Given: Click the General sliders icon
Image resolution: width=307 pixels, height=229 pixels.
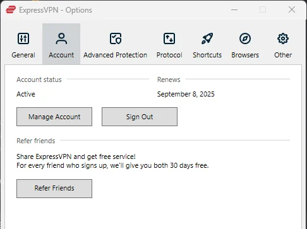Looking at the screenshot, I should (23, 38).
